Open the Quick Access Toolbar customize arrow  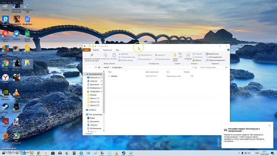point(95,46)
